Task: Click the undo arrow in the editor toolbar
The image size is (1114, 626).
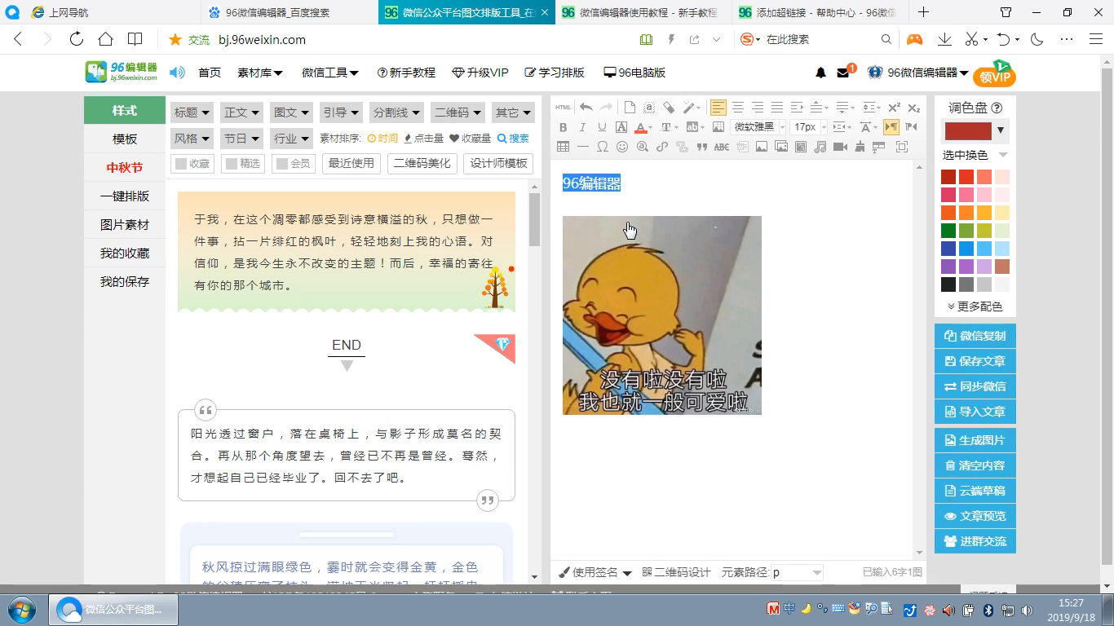Action: coord(586,107)
